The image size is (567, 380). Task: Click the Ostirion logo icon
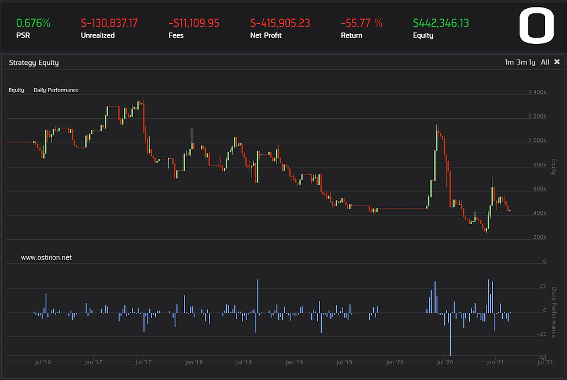537,26
